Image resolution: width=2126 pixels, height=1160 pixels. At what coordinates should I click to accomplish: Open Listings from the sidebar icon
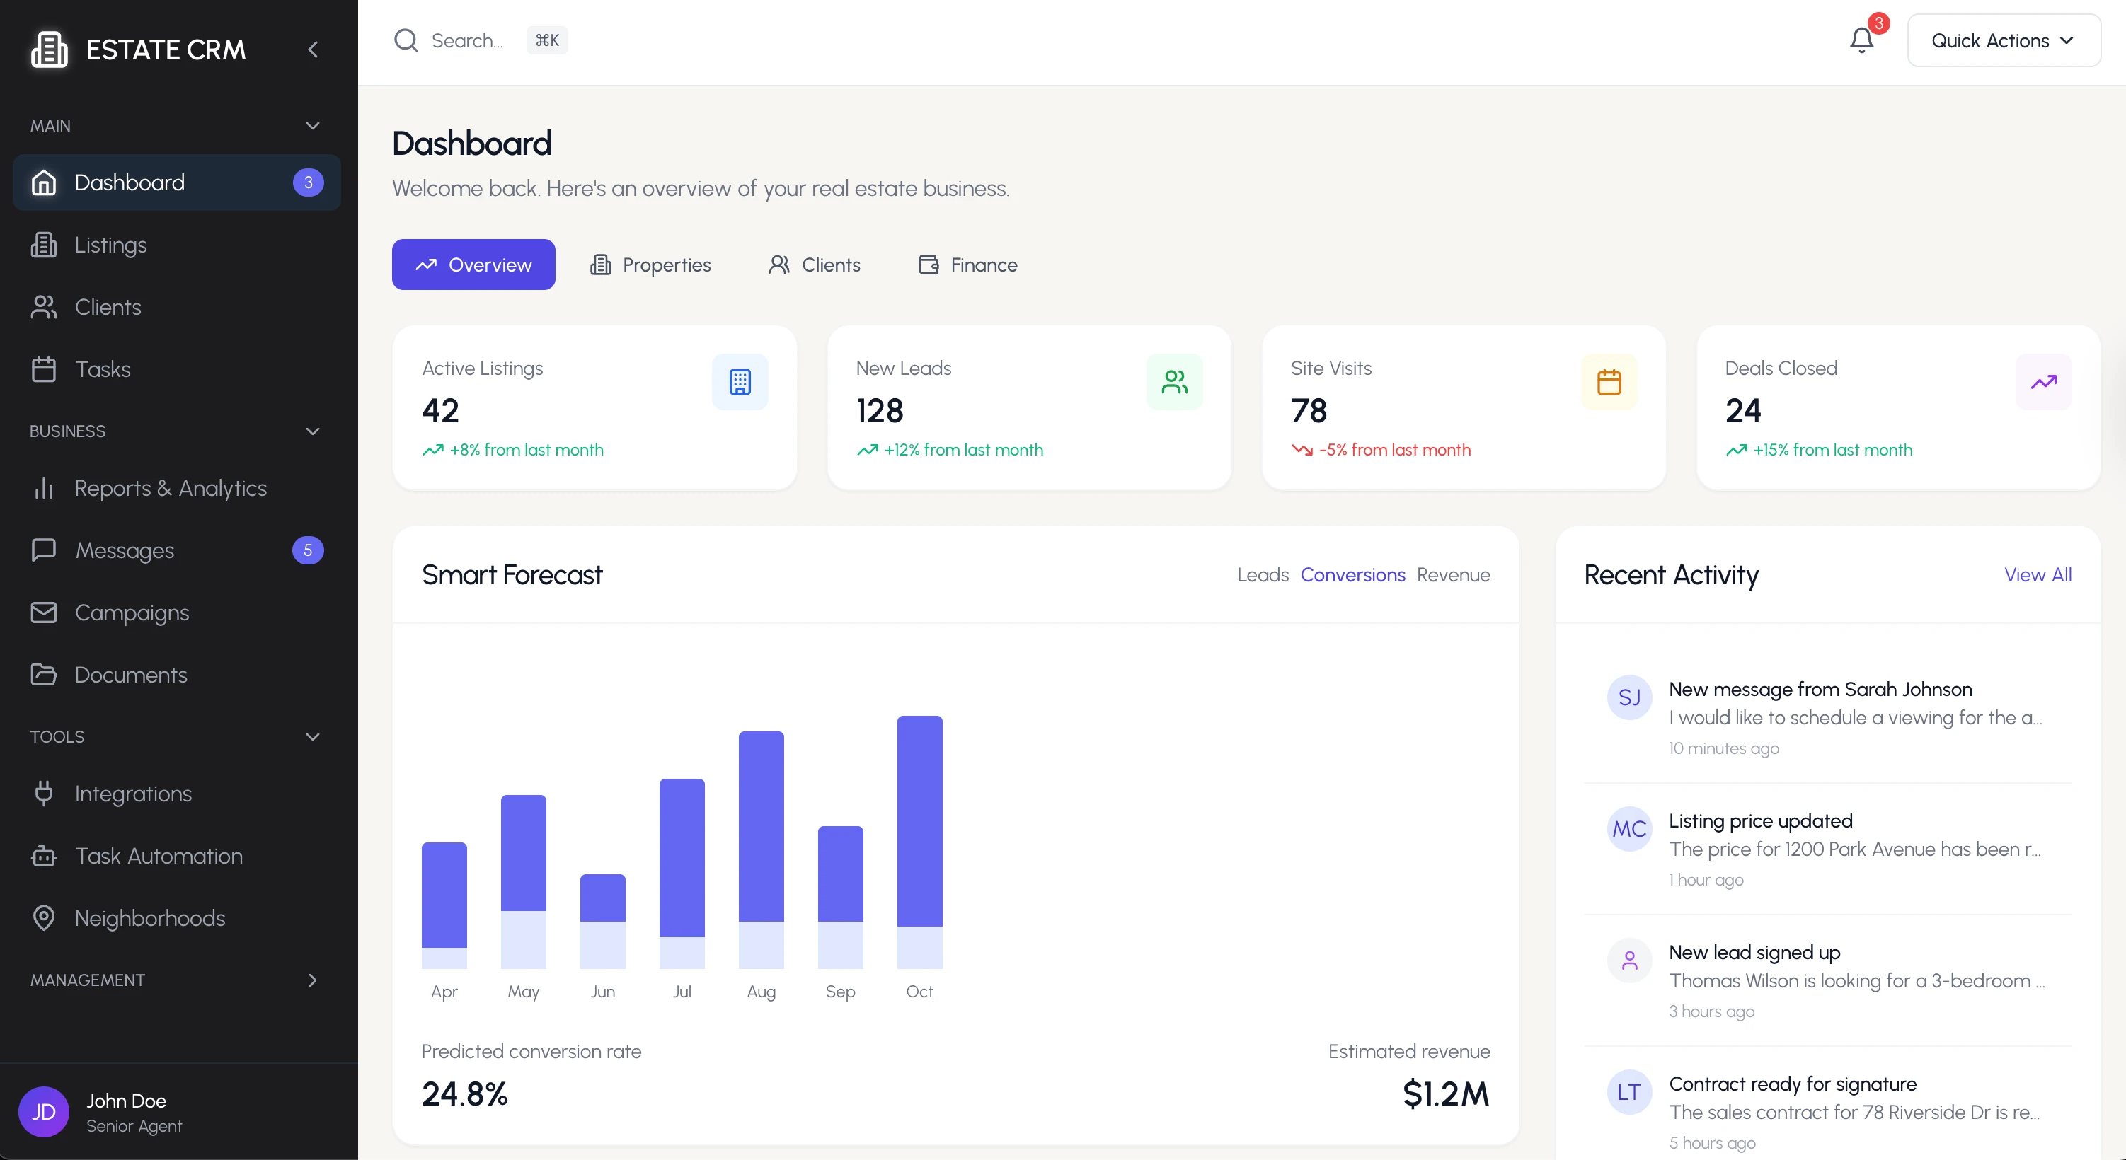point(44,245)
